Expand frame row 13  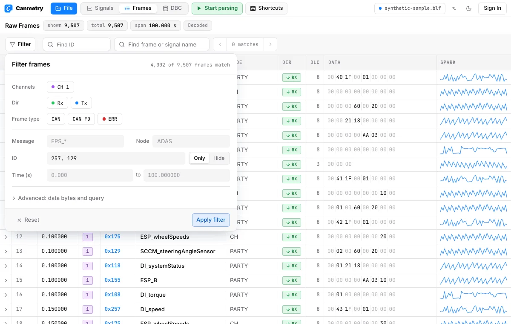6,252
